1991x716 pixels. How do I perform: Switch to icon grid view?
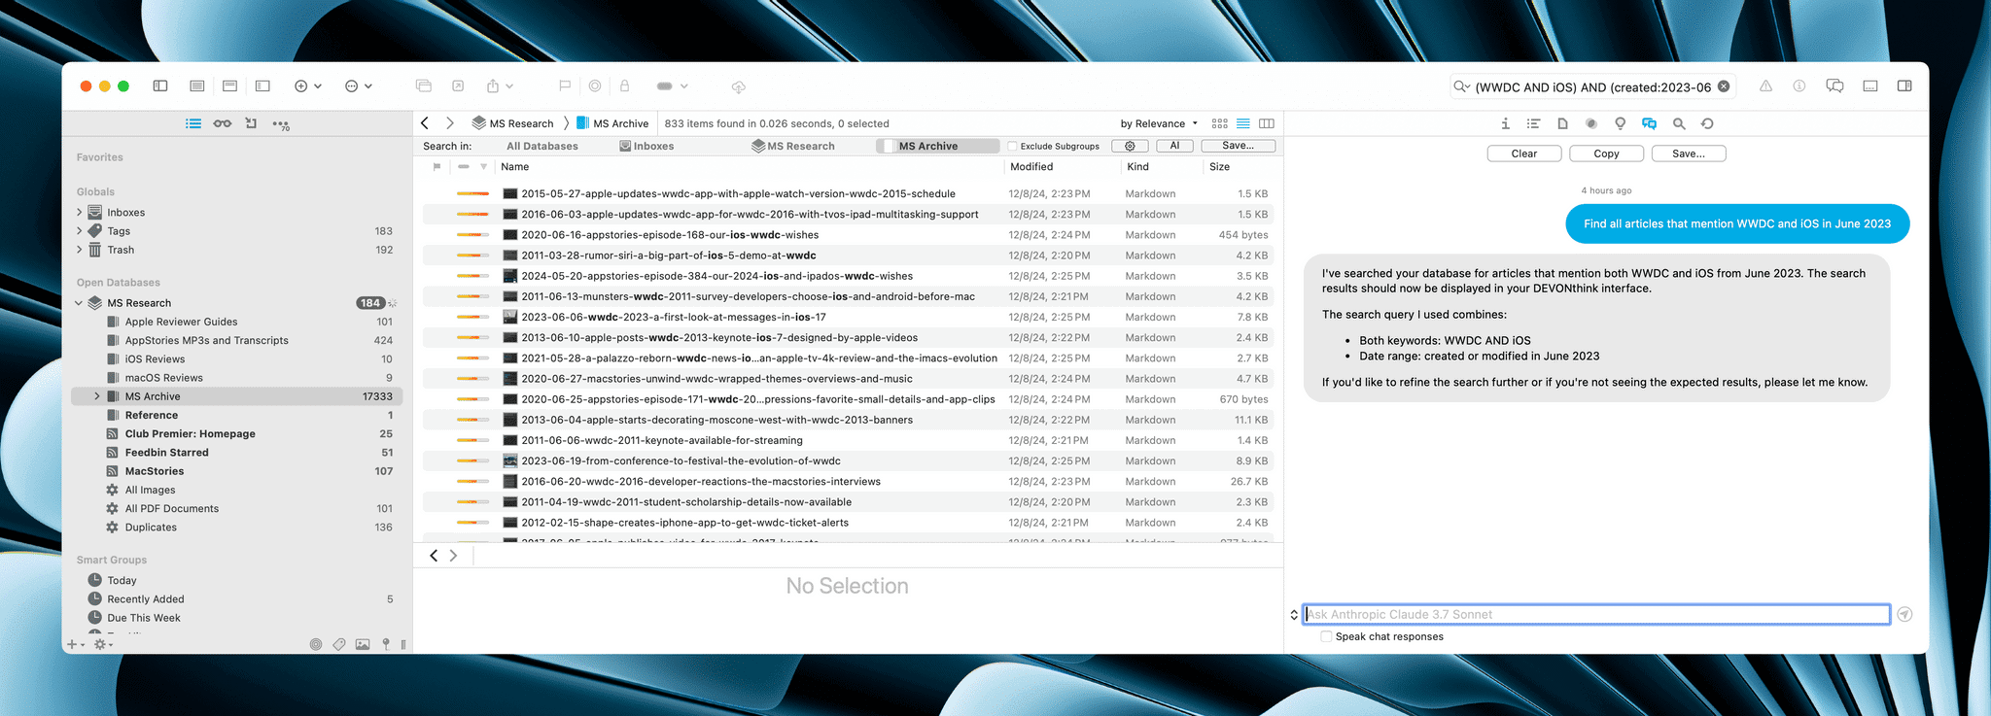(1220, 123)
